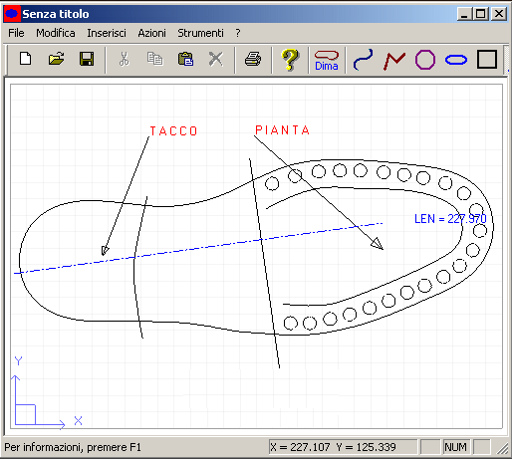Screen dimensions: 512x459
Task: Click the Delete X icon
Action: pos(216,60)
